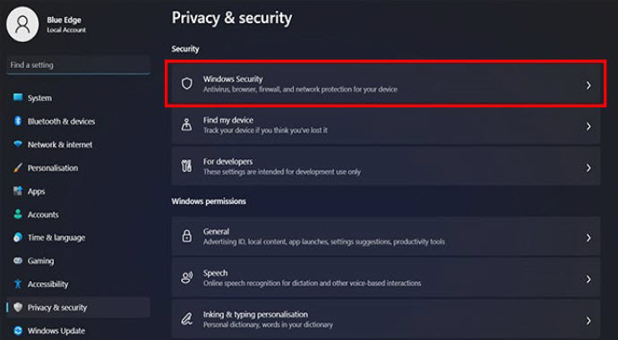This screenshot has height=340, width=618.
Task: Click the Find a setting search box
Action: pyautogui.click(x=79, y=65)
